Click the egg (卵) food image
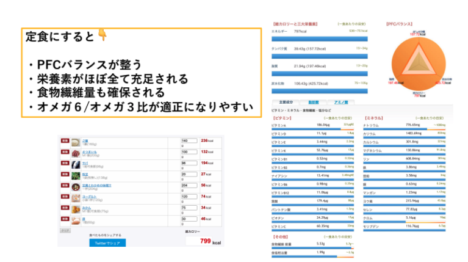The height and width of the screenshot is (262, 468). pyautogui.click(x=75, y=219)
